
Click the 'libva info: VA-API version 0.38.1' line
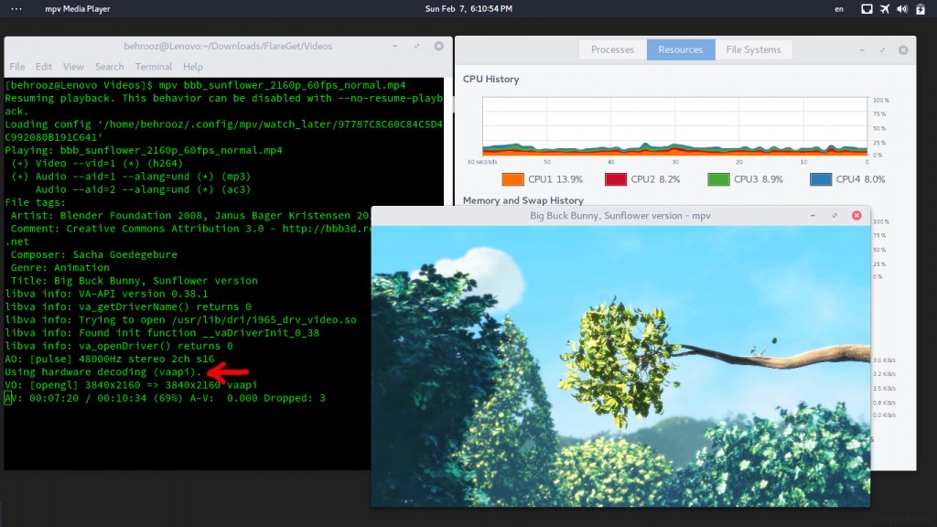106,294
